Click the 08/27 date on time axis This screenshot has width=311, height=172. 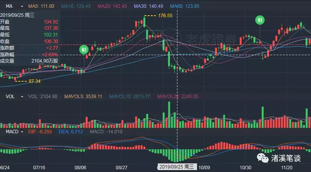(122, 168)
